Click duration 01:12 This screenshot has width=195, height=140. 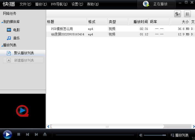144,34
